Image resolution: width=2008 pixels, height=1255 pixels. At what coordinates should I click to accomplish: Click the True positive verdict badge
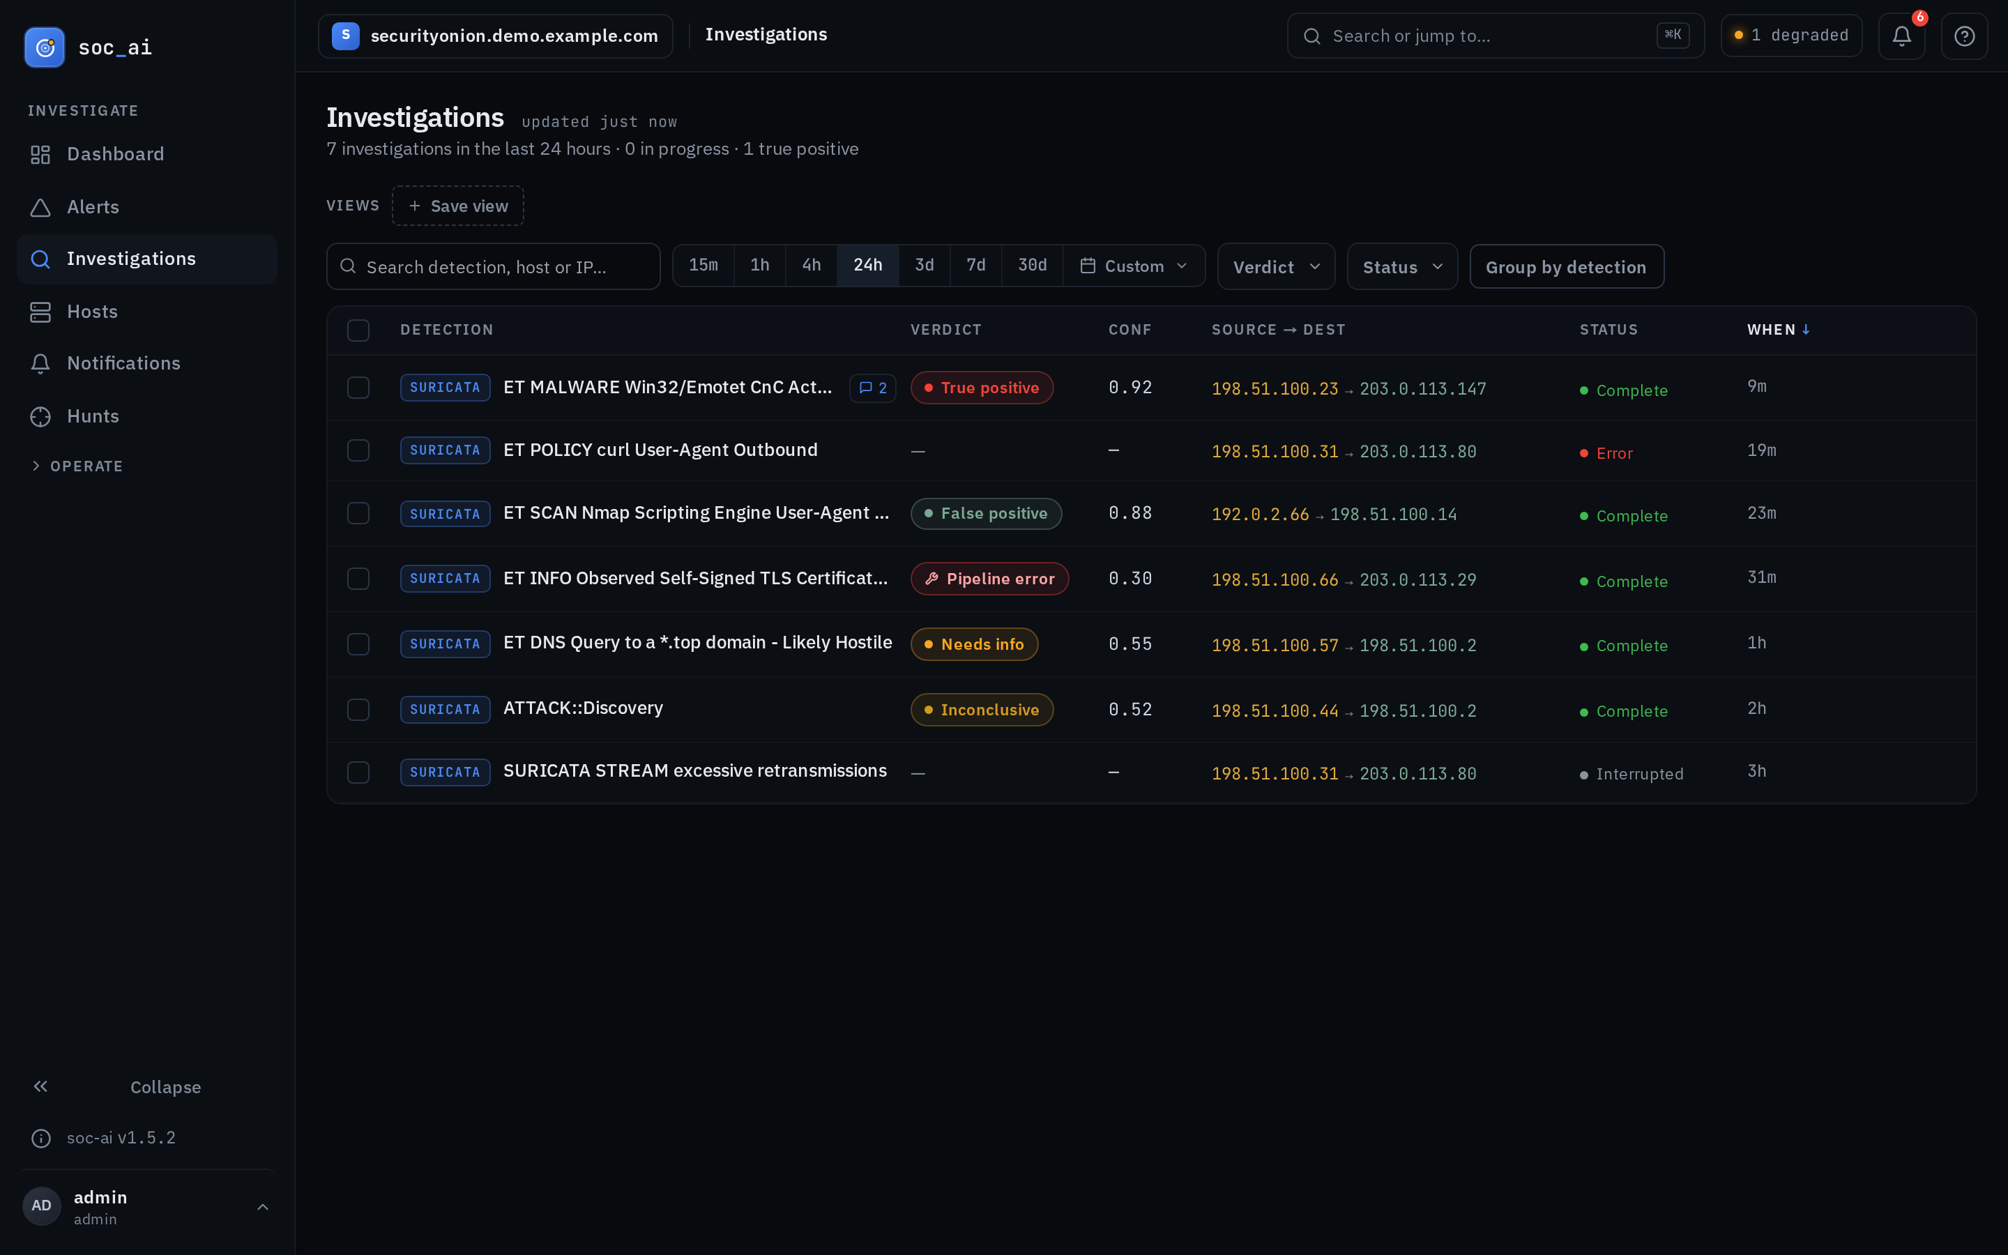click(x=982, y=388)
